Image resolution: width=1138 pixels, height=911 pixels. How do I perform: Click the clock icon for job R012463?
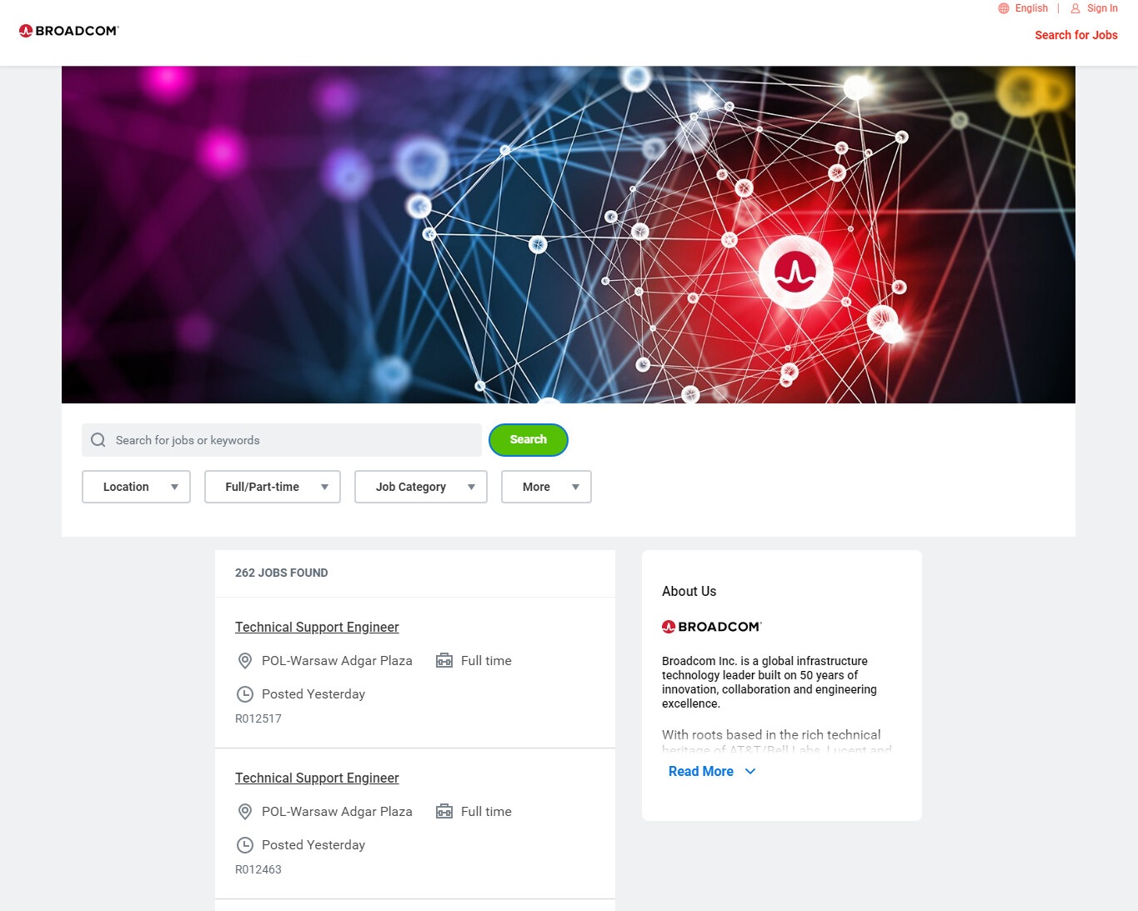click(x=245, y=845)
